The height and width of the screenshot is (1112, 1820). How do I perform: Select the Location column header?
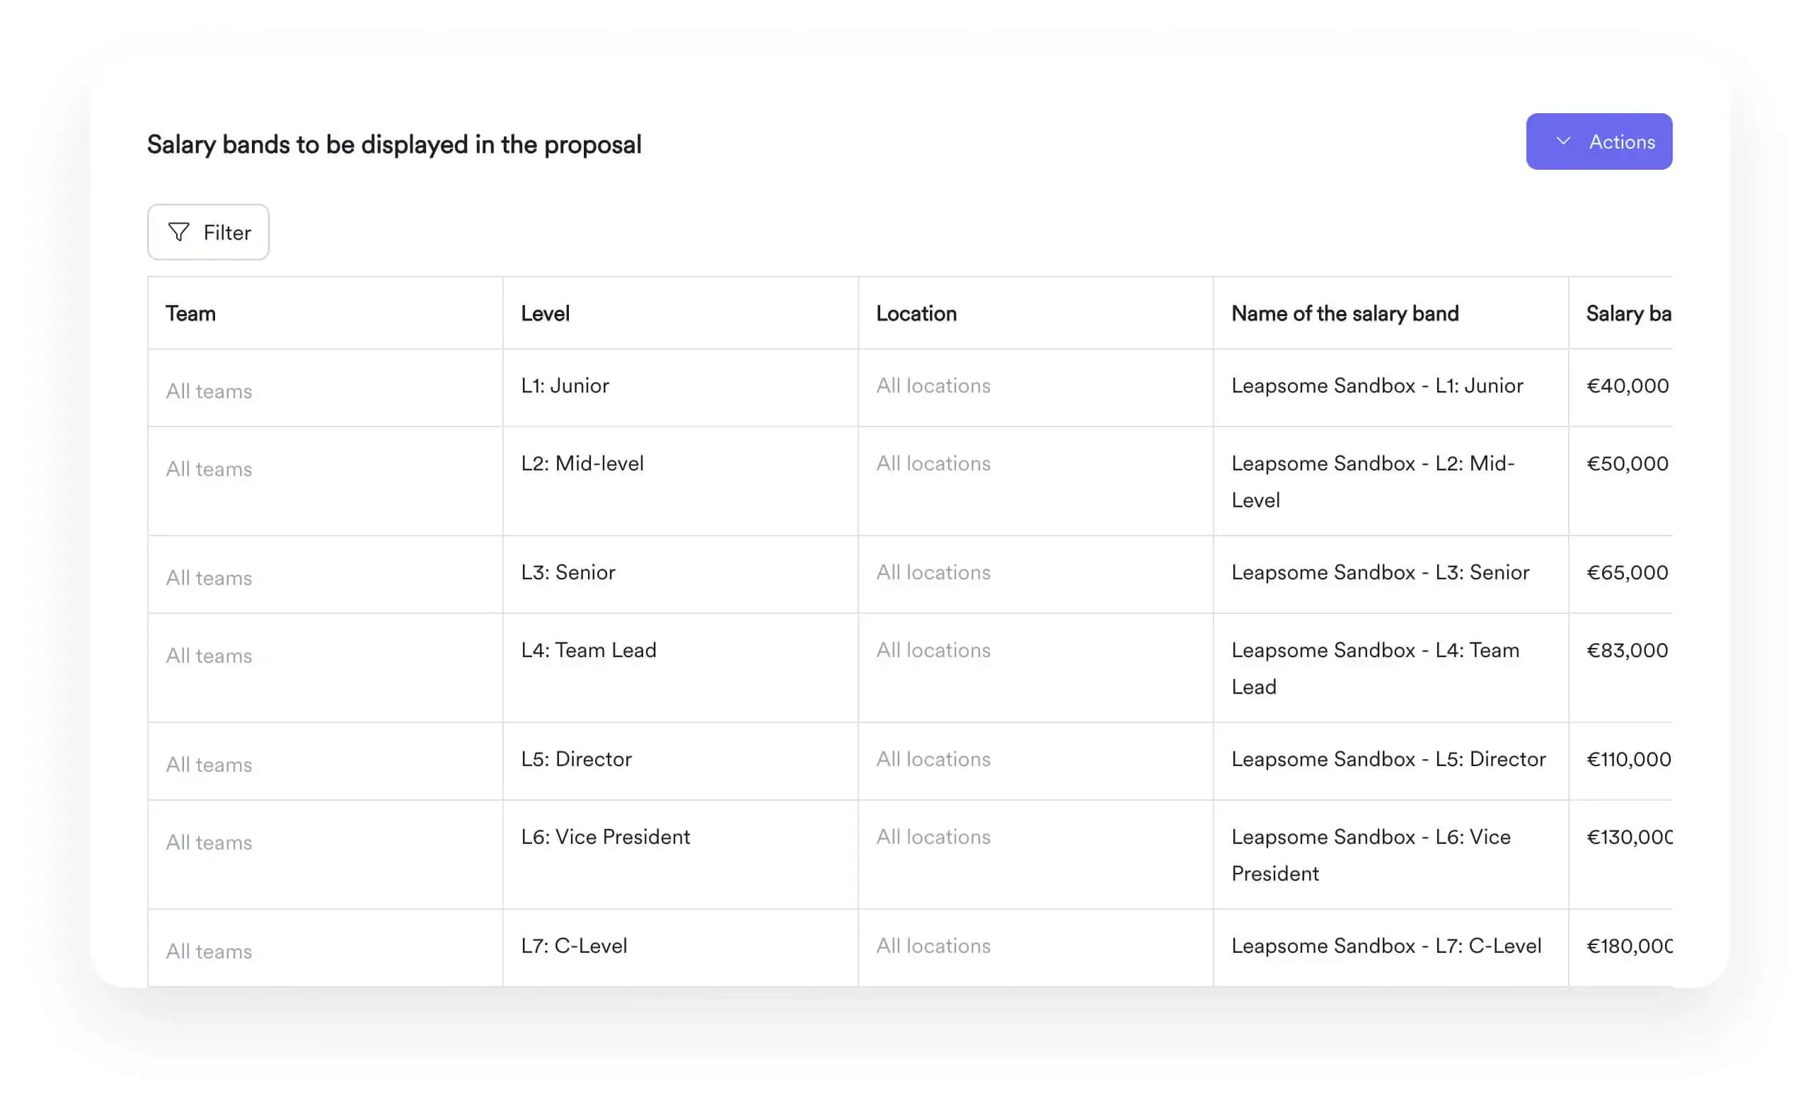coord(916,312)
